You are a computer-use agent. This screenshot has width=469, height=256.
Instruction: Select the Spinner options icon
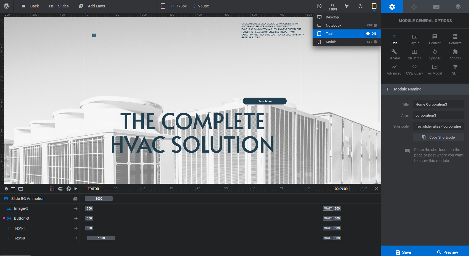pyautogui.click(x=435, y=54)
